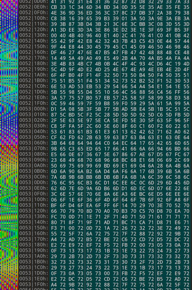The width and height of the screenshot is (192, 290).
Task: Select offset label 0052|0E0h
Action: (34, 7)
